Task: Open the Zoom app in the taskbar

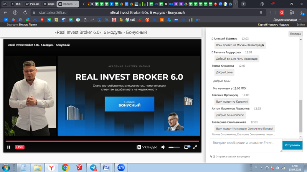Action: (x=120, y=167)
